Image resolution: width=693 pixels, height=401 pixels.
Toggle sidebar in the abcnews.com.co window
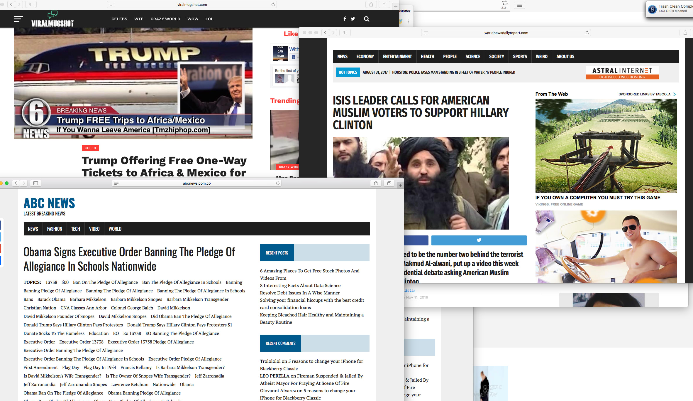[x=35, y=183]
